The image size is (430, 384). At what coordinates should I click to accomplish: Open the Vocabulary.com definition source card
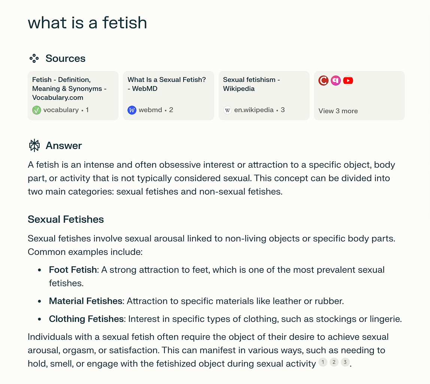73,89
